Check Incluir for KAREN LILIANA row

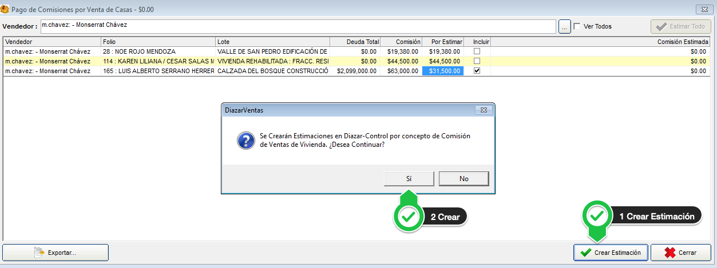[x=477, y=61]
